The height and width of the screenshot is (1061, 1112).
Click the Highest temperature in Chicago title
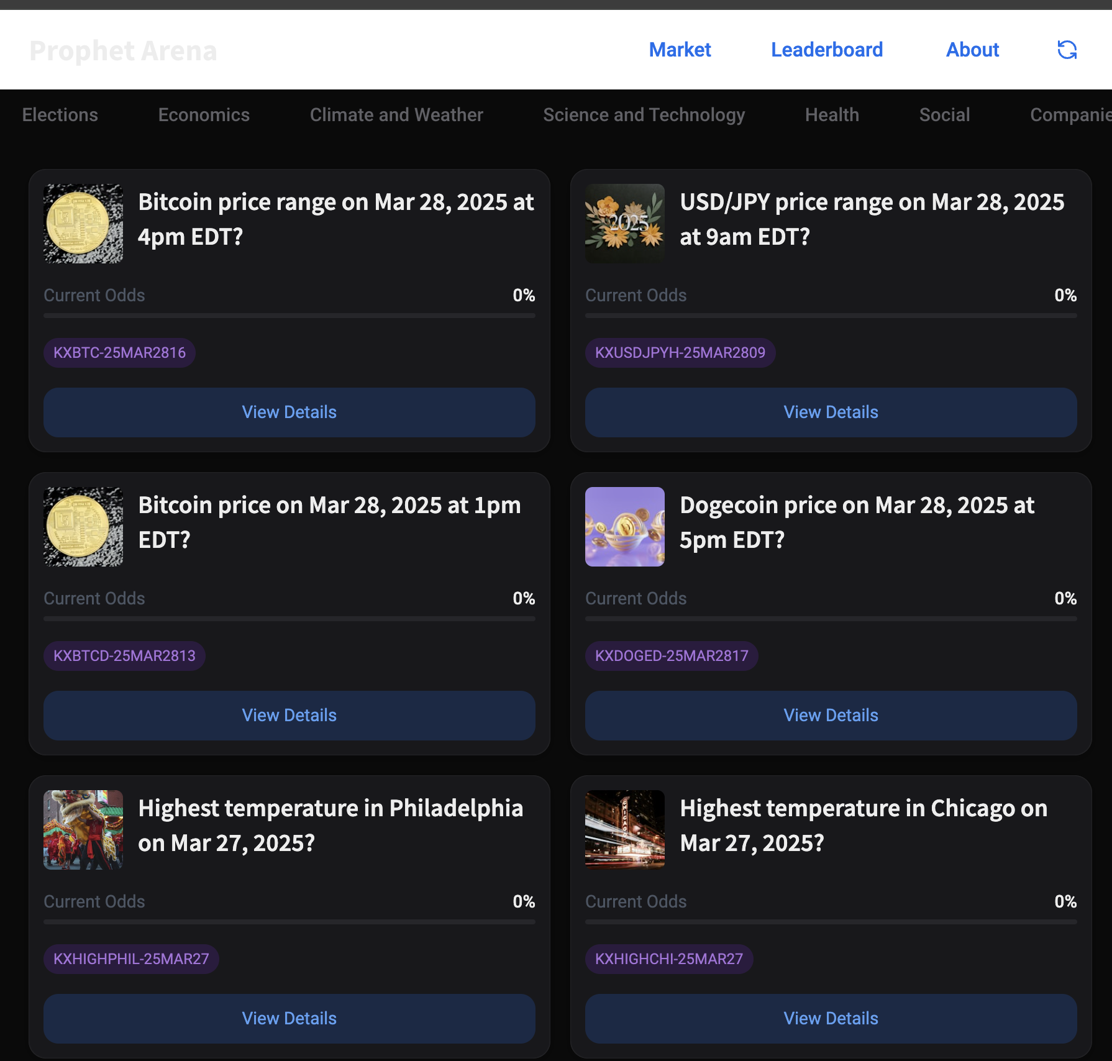click(x=864, y=826)
